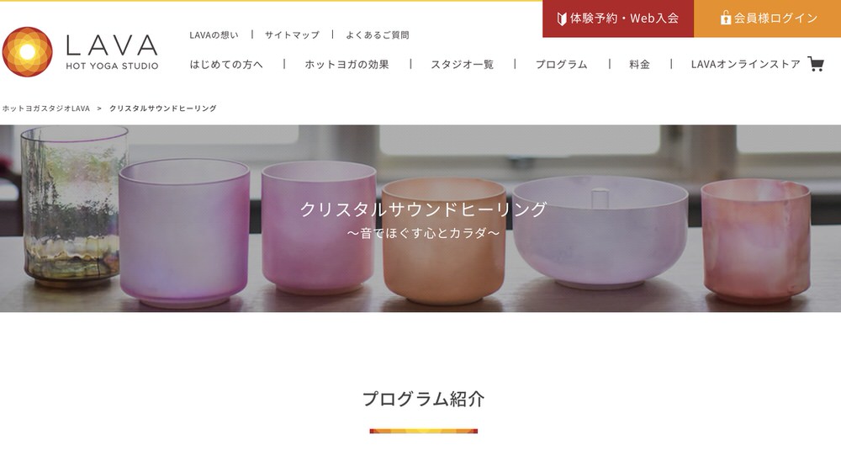This screenshot has height=461, width=841.
Task: Click the lock icon for member login
Action: 726,19
